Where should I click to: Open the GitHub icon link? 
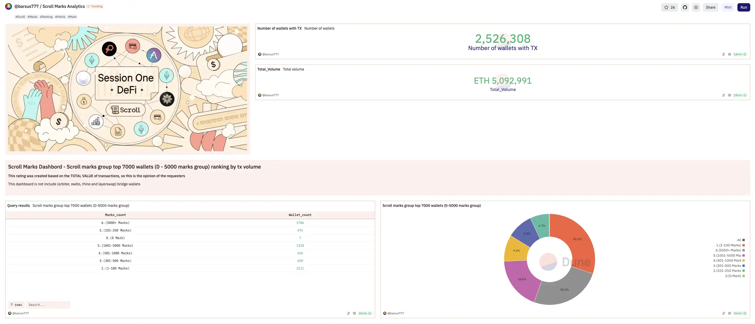[685, 7]
